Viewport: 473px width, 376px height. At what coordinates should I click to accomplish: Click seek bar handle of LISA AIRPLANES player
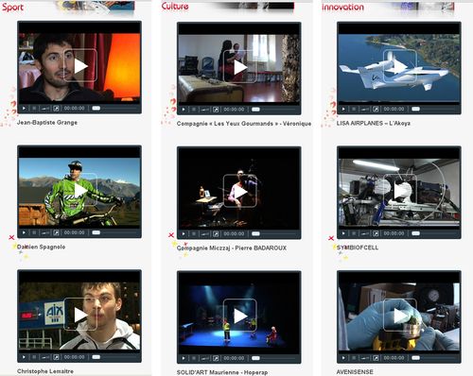(x=416, y=109)
